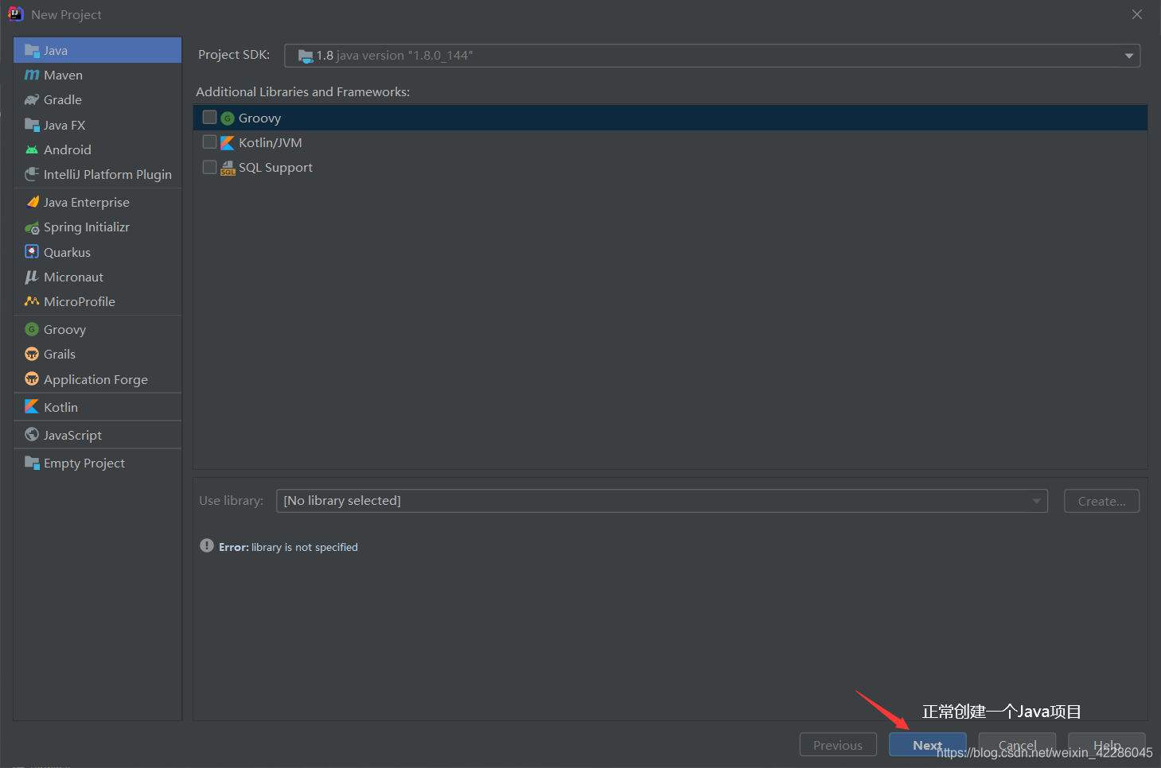Click the IntelliJ Platform Plugin icon
The image size is (1161, 768).
click(32, 174)
